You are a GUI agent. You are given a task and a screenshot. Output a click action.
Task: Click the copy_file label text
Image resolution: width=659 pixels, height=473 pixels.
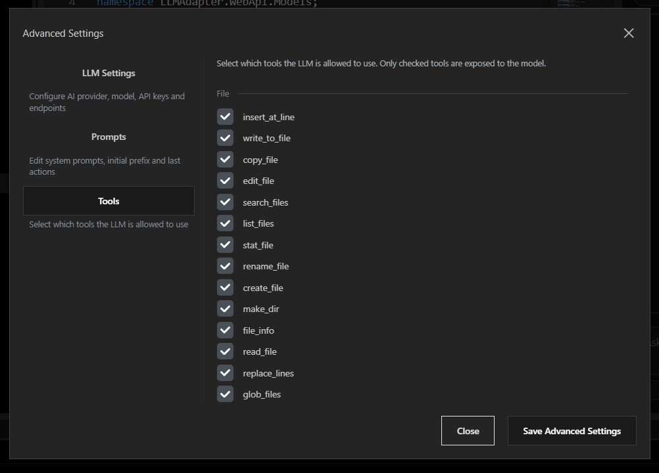coord(260,160)
